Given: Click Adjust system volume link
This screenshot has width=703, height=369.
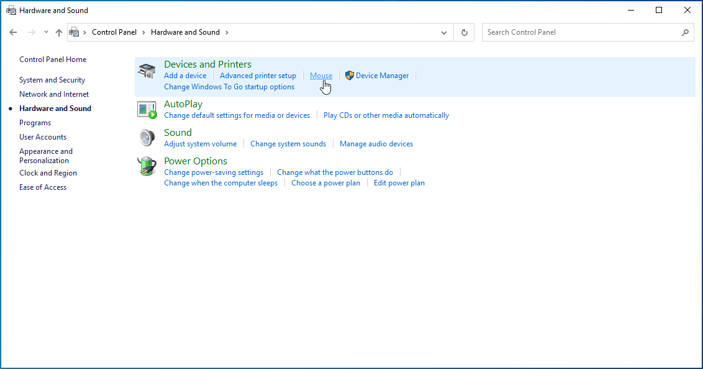Looking at the screenshot, I should point(200,144).
